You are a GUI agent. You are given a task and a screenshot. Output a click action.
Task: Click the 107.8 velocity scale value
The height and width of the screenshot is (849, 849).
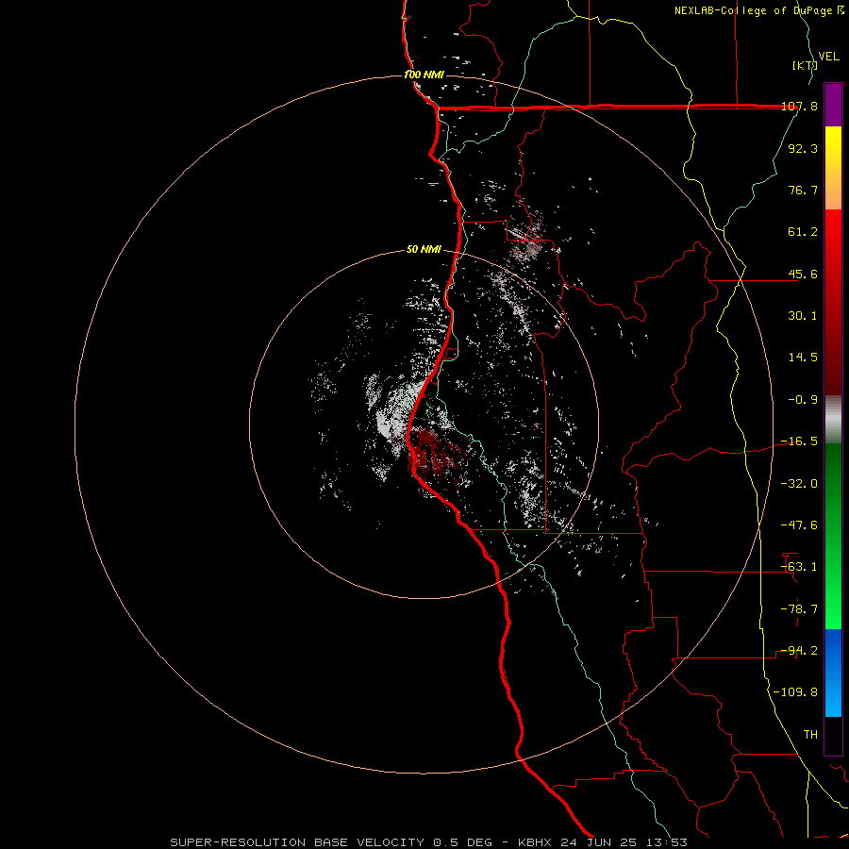pos(799,106)
